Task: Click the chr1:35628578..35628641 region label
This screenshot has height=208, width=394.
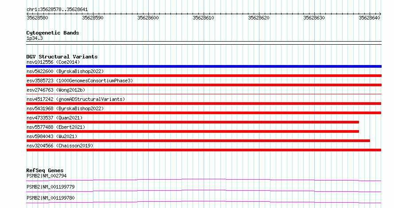Action: coord(57,10)
